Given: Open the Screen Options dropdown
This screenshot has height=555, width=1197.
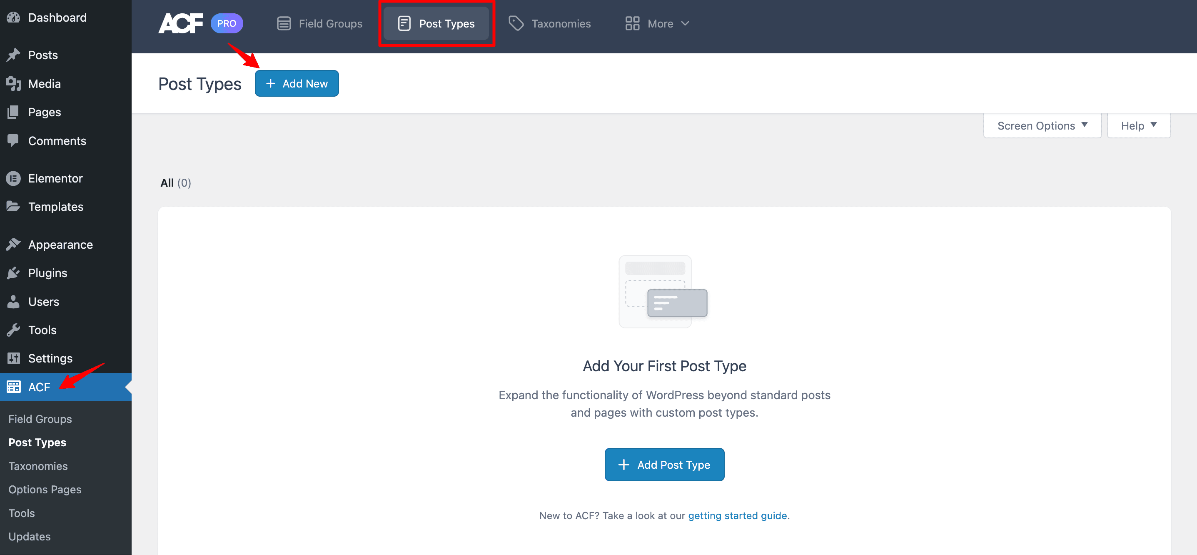Looking at the screenshot, I should click(x=1042, y=125).
